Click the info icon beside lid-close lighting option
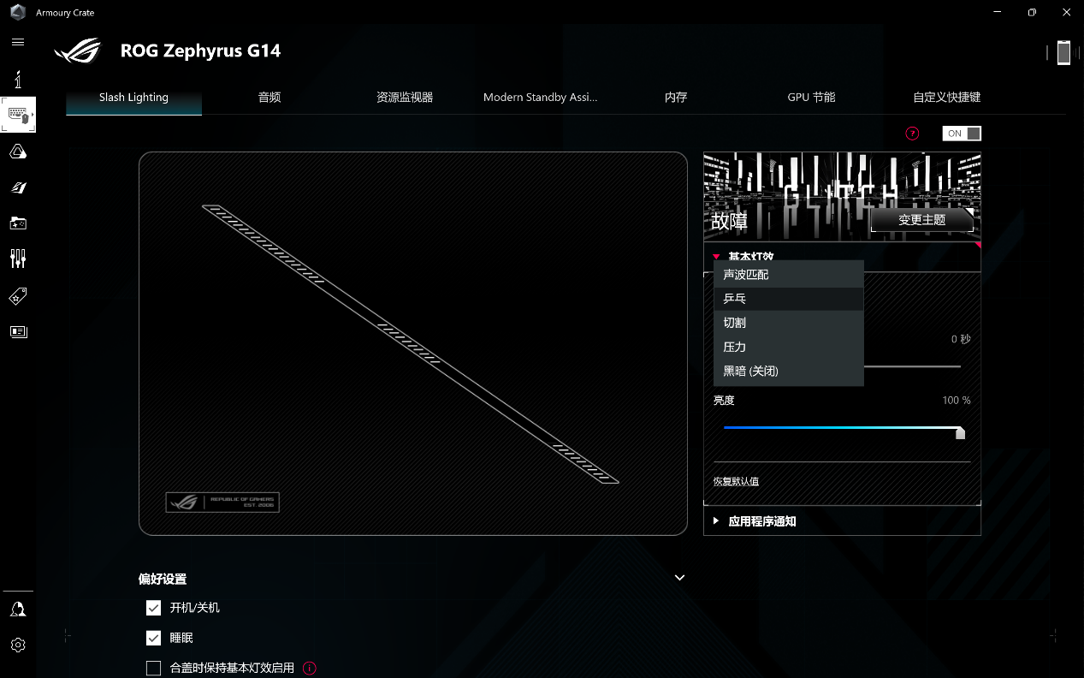Screen dimensions: 1084x678 coord(310,668)
